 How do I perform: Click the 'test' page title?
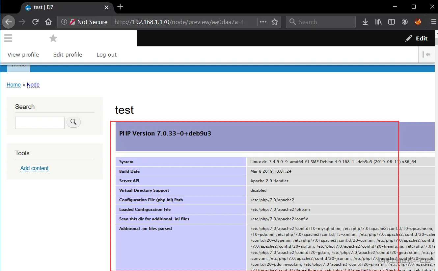tap(124, 110)
